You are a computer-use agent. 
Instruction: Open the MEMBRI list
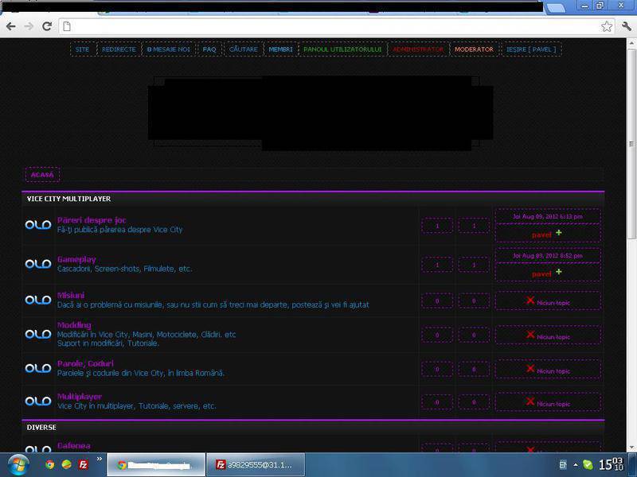click(x=281, y=49)
